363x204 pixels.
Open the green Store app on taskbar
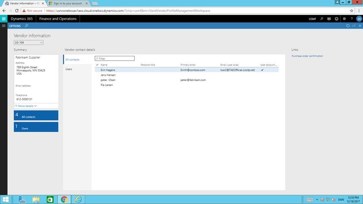pyautogui.click(x=50, y=200)
